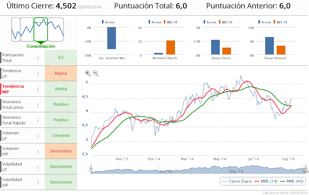This screenshot has width=309, height=195.
Task: Click left handle of date range navigator
Action: [x=91, y=169]
